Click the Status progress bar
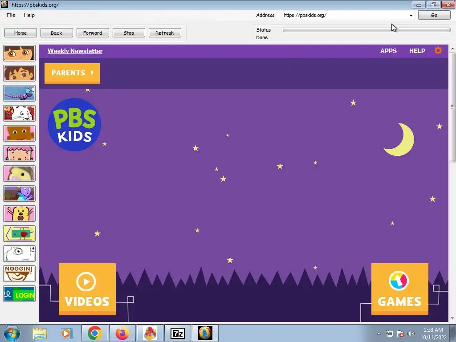Viewport: 456px width, 342px height. 366,30
